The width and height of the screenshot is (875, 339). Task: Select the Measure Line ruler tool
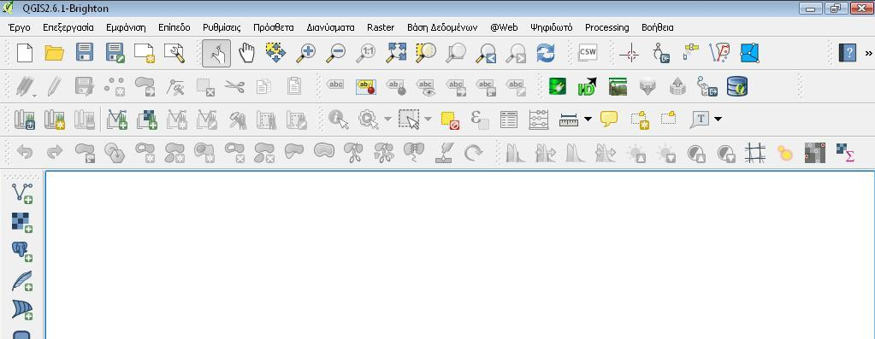click(569, 120)
